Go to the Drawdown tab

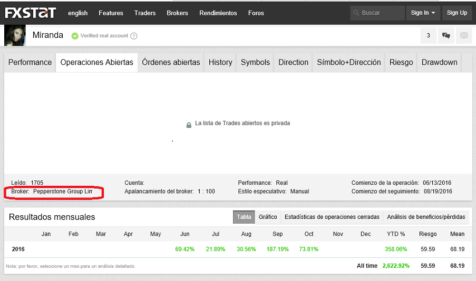point(439,62)
